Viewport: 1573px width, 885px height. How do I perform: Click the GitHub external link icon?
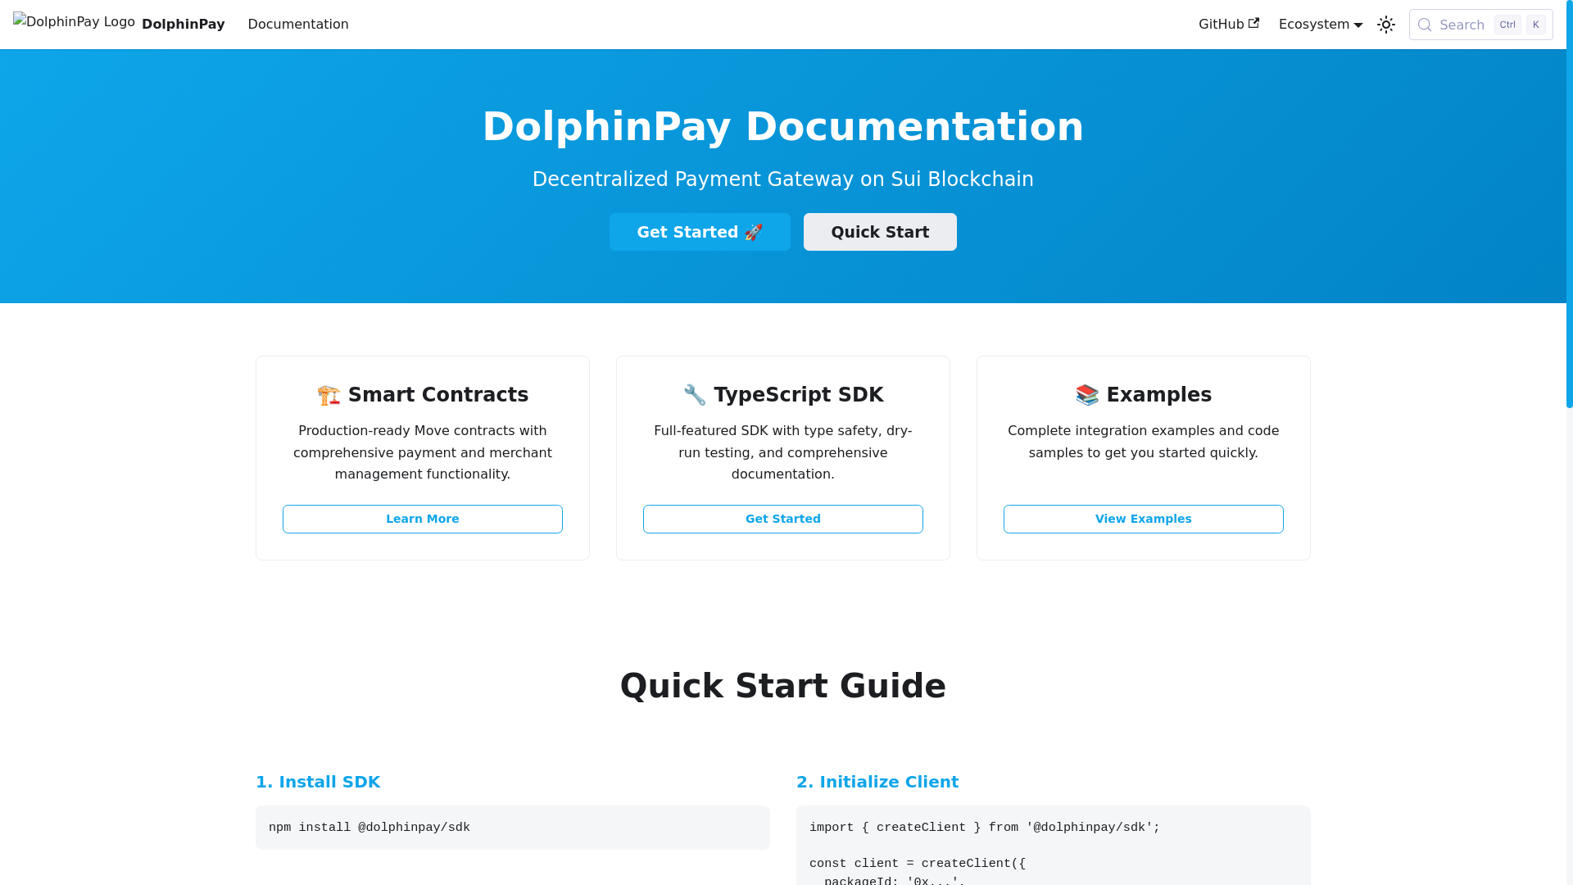[1253, 23]
